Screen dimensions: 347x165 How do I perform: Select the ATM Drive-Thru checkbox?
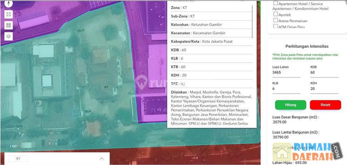pyautogui.click(x=276, y=26)
